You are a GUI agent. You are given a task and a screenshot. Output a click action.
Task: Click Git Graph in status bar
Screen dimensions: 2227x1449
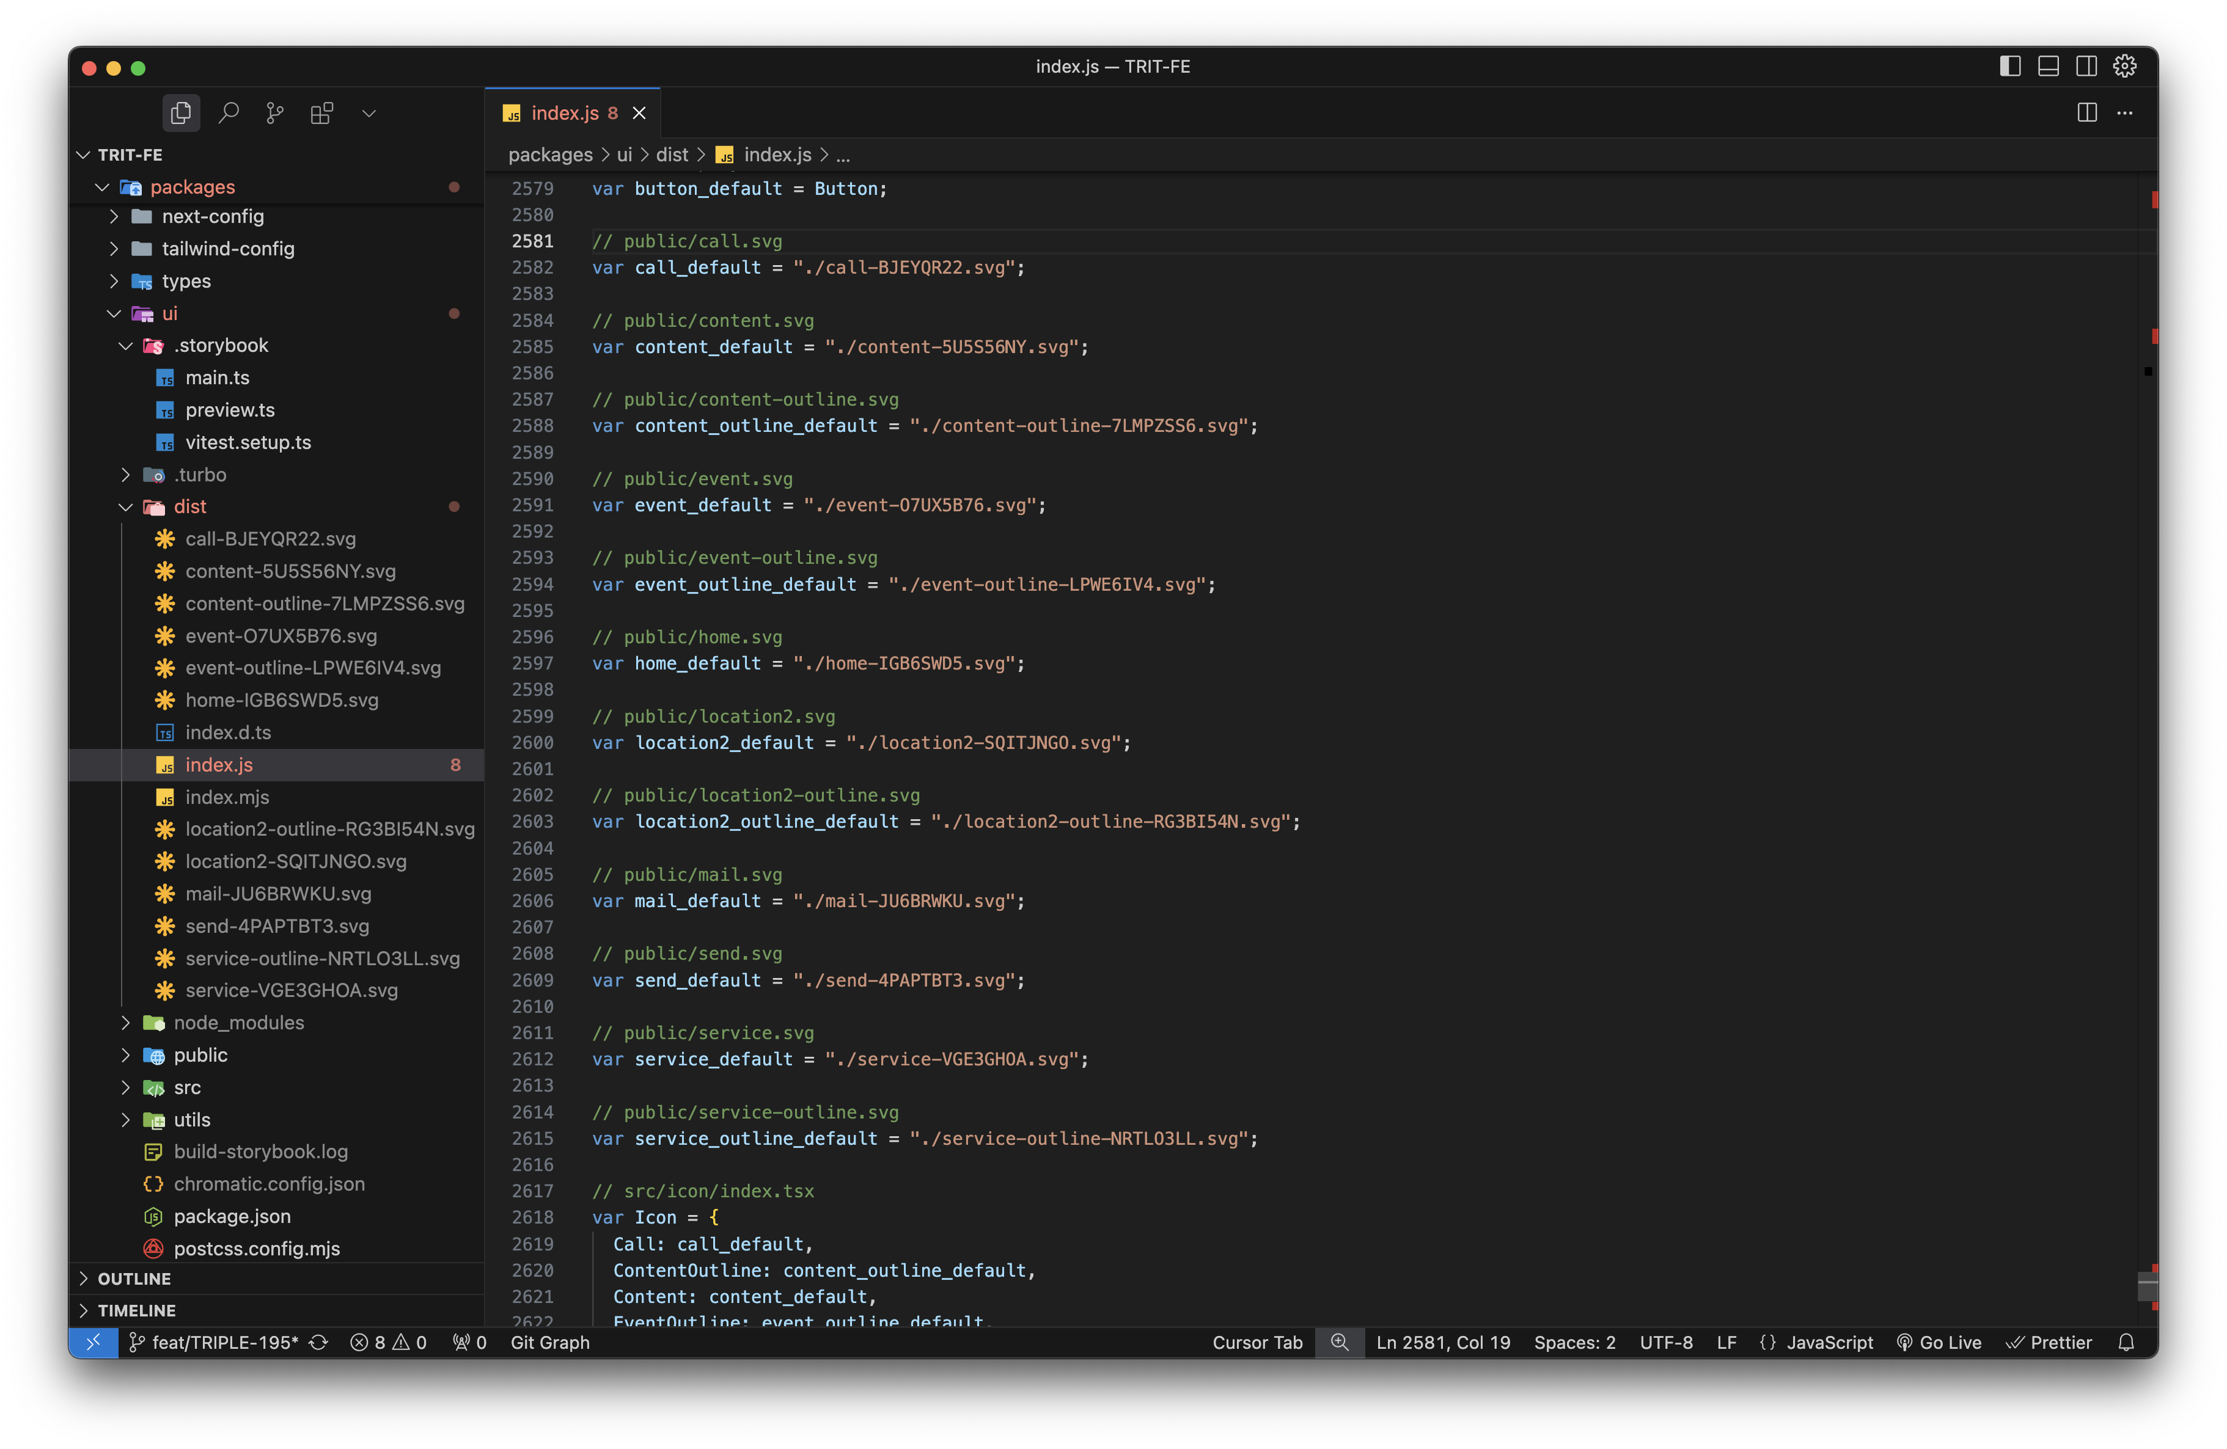coord(549,1342)
